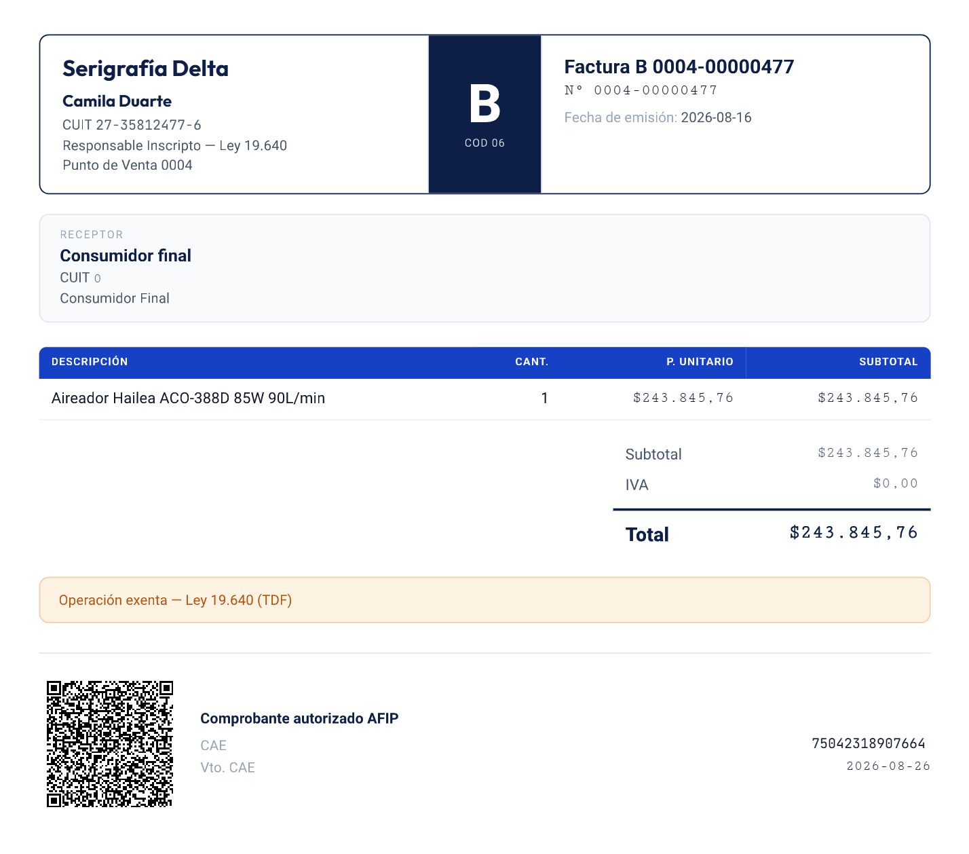This screenshot has height=854, width=969.
Task: Click the Total amount $243.845,76
Action: 854,533
